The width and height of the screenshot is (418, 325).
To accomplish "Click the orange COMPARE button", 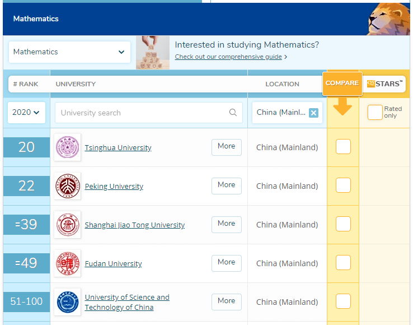I will coord(342,83).
